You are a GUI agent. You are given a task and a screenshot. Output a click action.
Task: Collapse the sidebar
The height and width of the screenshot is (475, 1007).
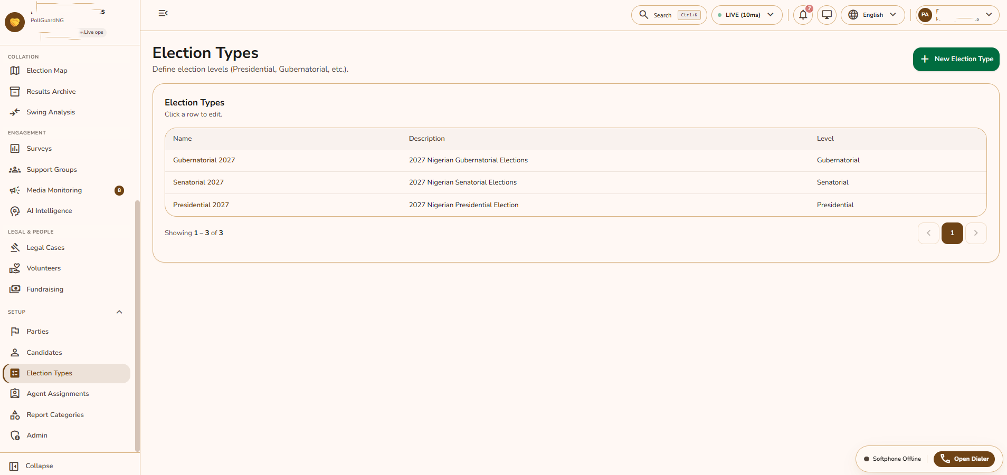click(32, 466)
